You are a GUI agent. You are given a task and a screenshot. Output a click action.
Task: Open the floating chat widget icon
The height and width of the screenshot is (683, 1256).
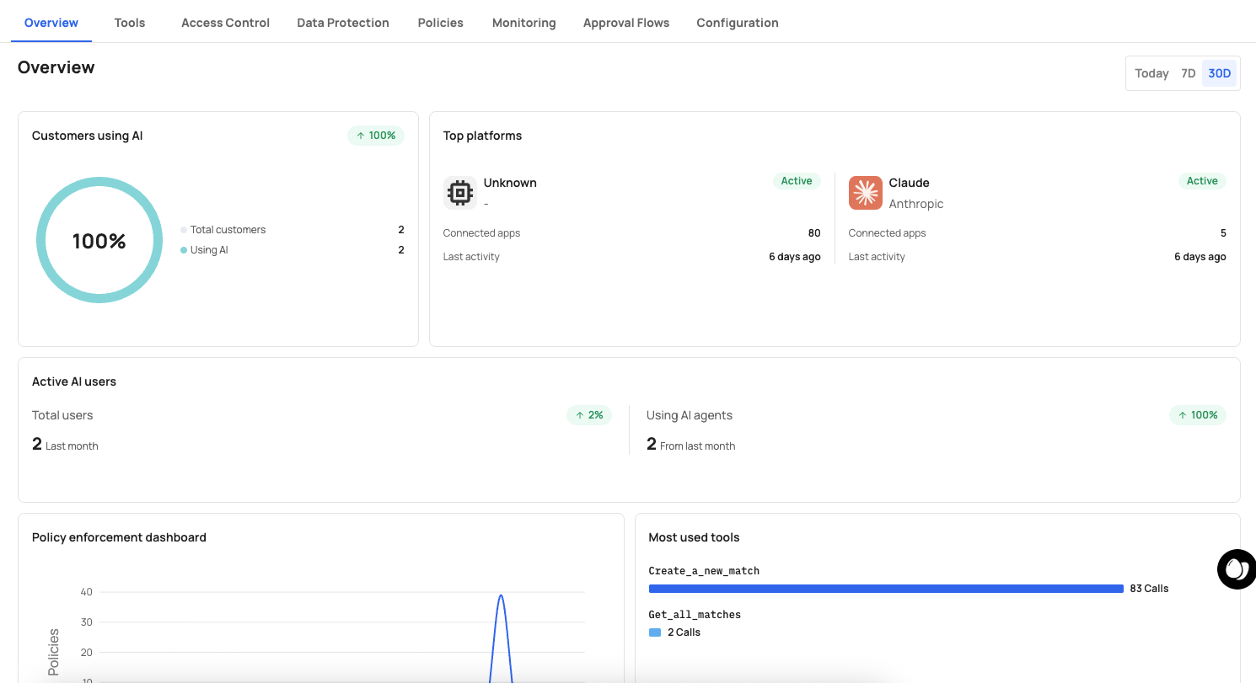point(1236,569)
